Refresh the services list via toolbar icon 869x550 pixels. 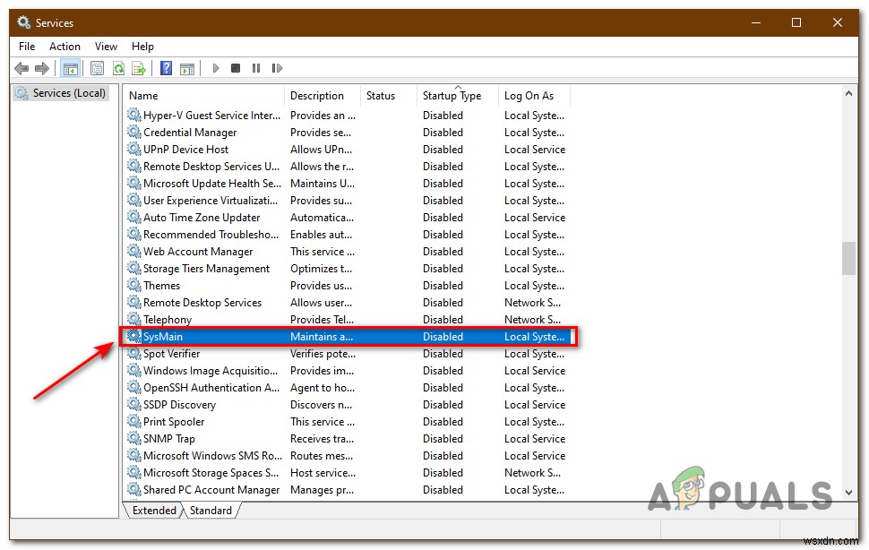[x=118, y=67]
